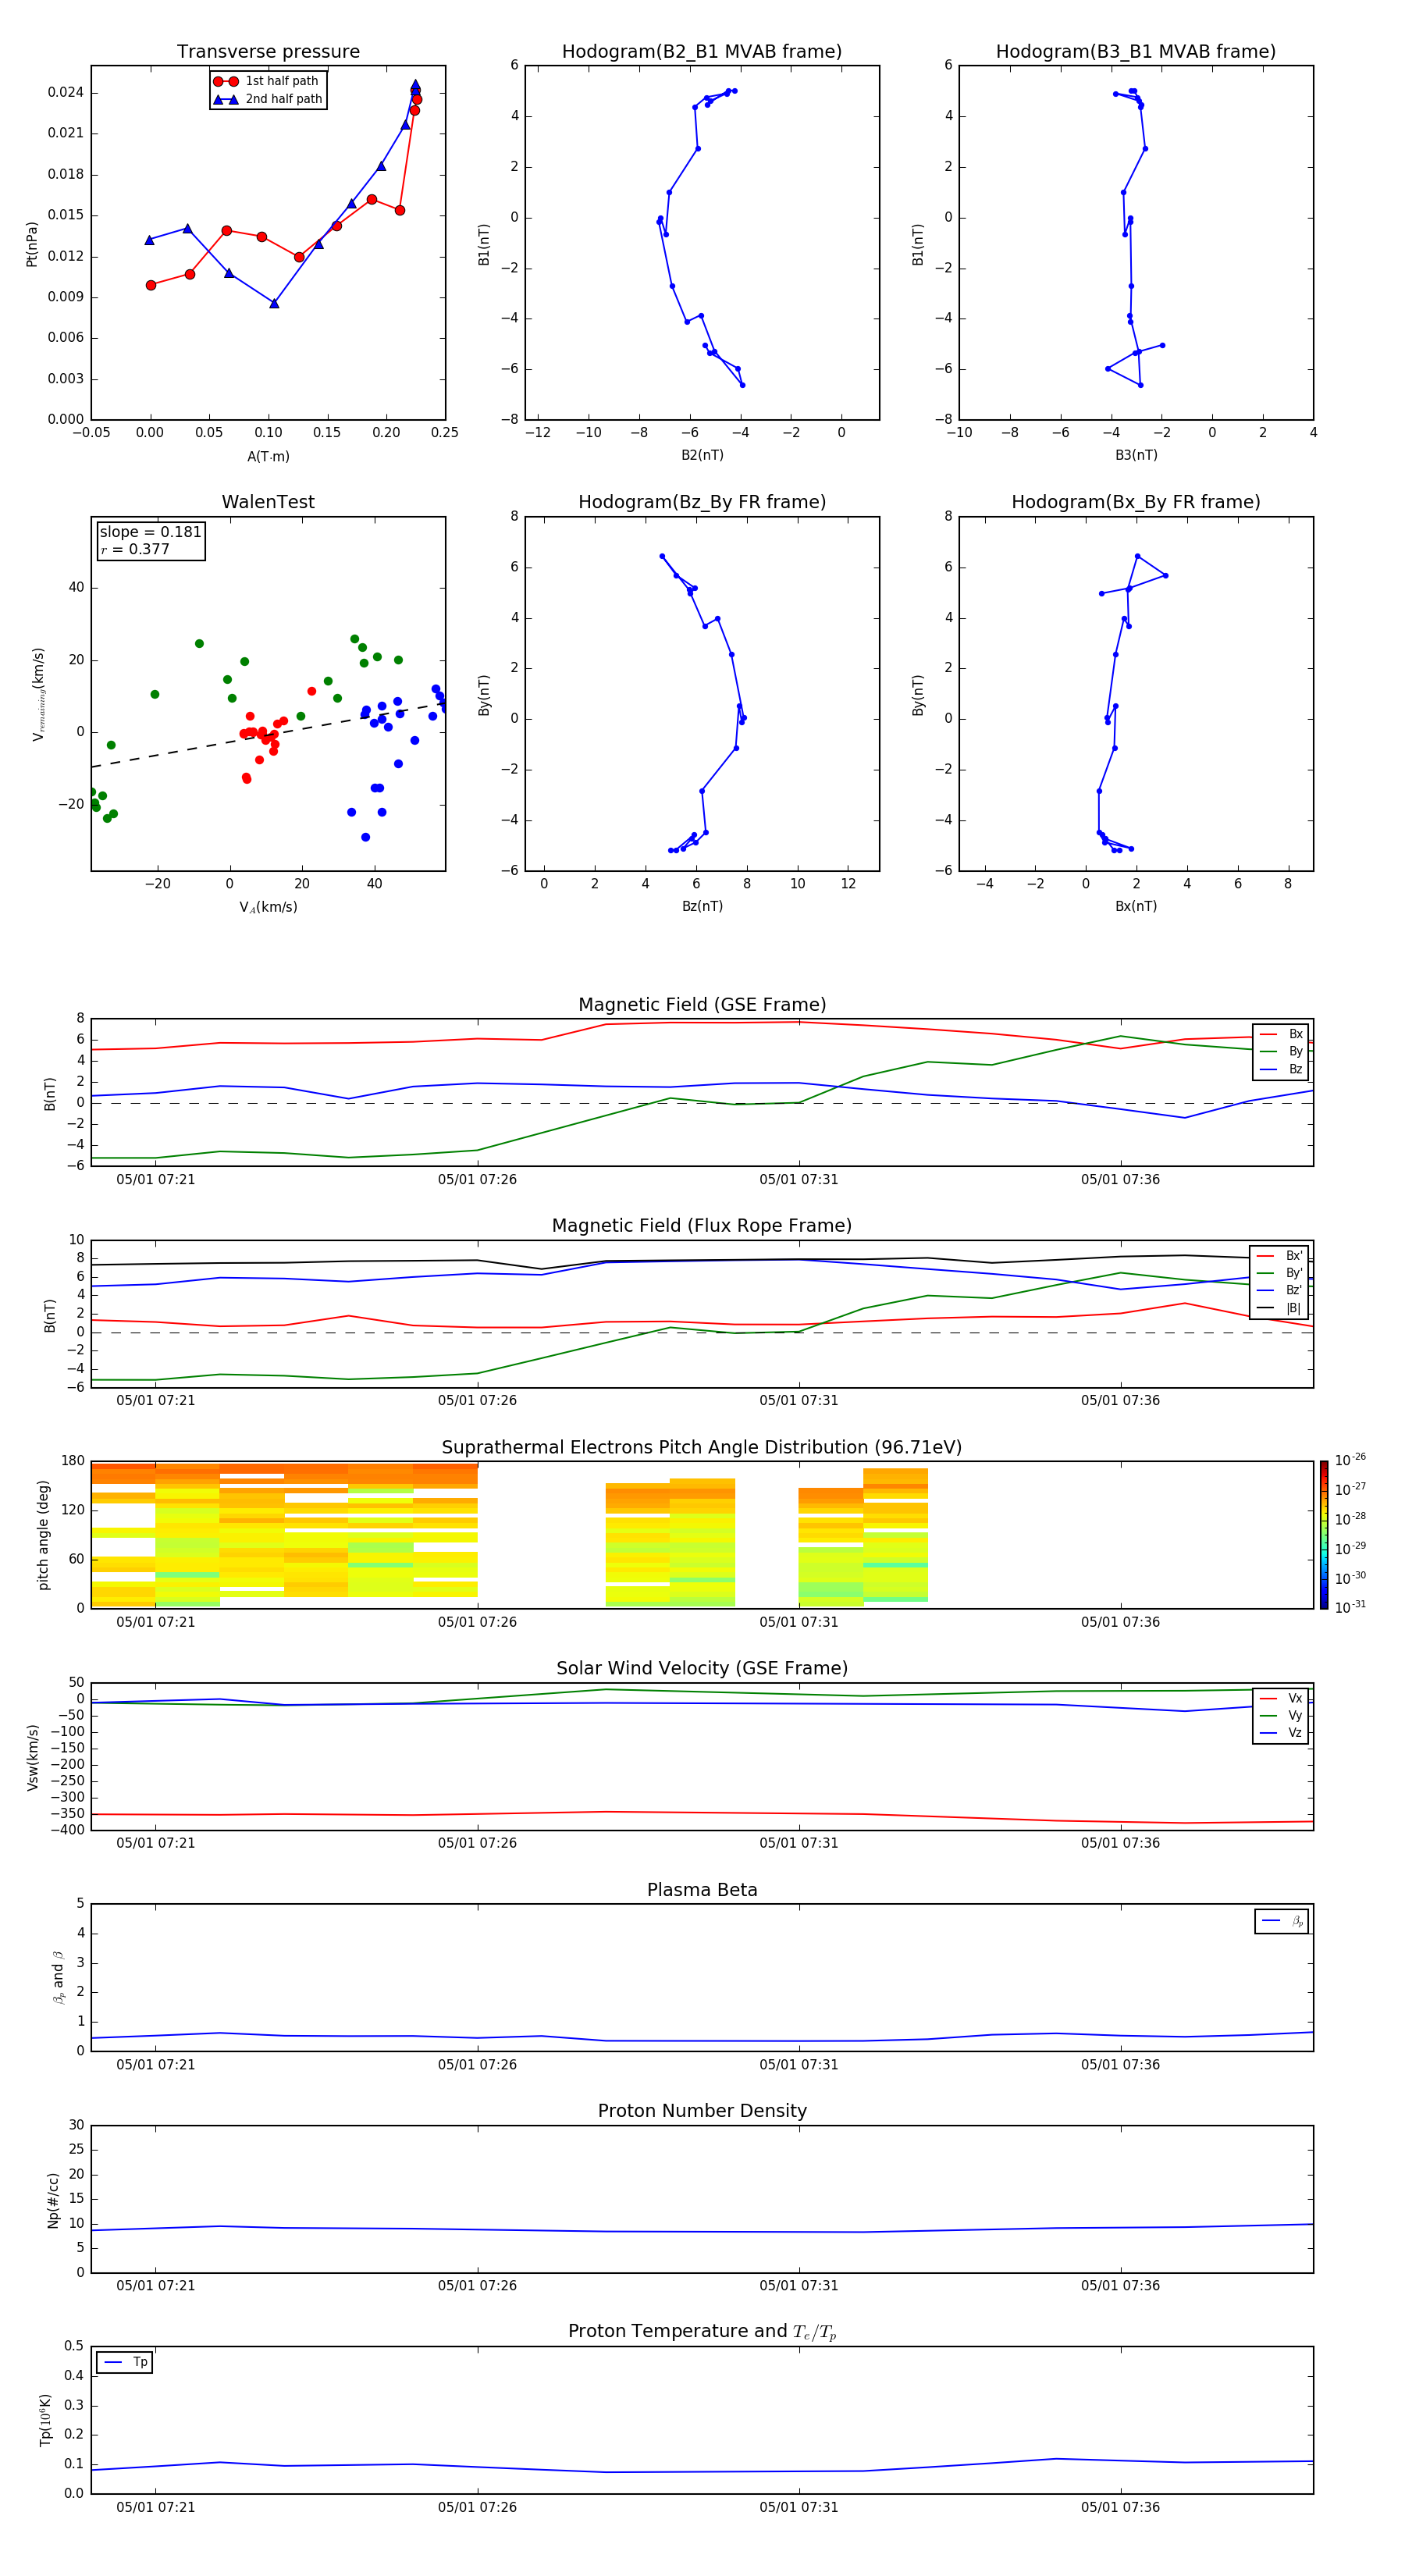Click the 'B3(nT)' x-axis label
Screen dimensions: 1405x2576
point(1136,456)
